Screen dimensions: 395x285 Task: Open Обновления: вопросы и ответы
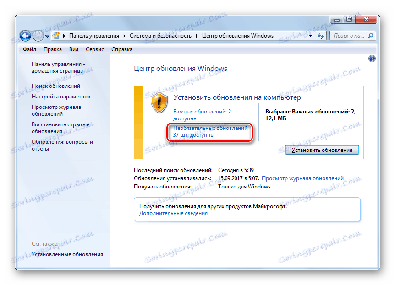click(x=62, y=145)
